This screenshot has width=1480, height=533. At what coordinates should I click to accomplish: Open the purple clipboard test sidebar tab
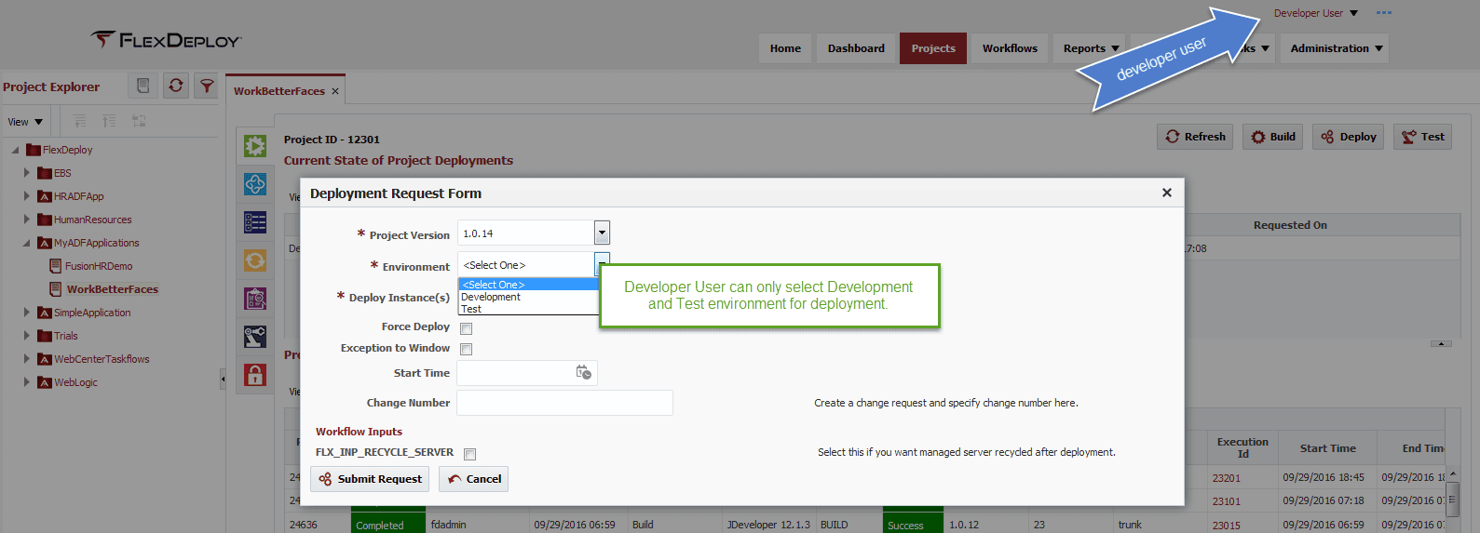pyautogui.click(x=255, y=299)
